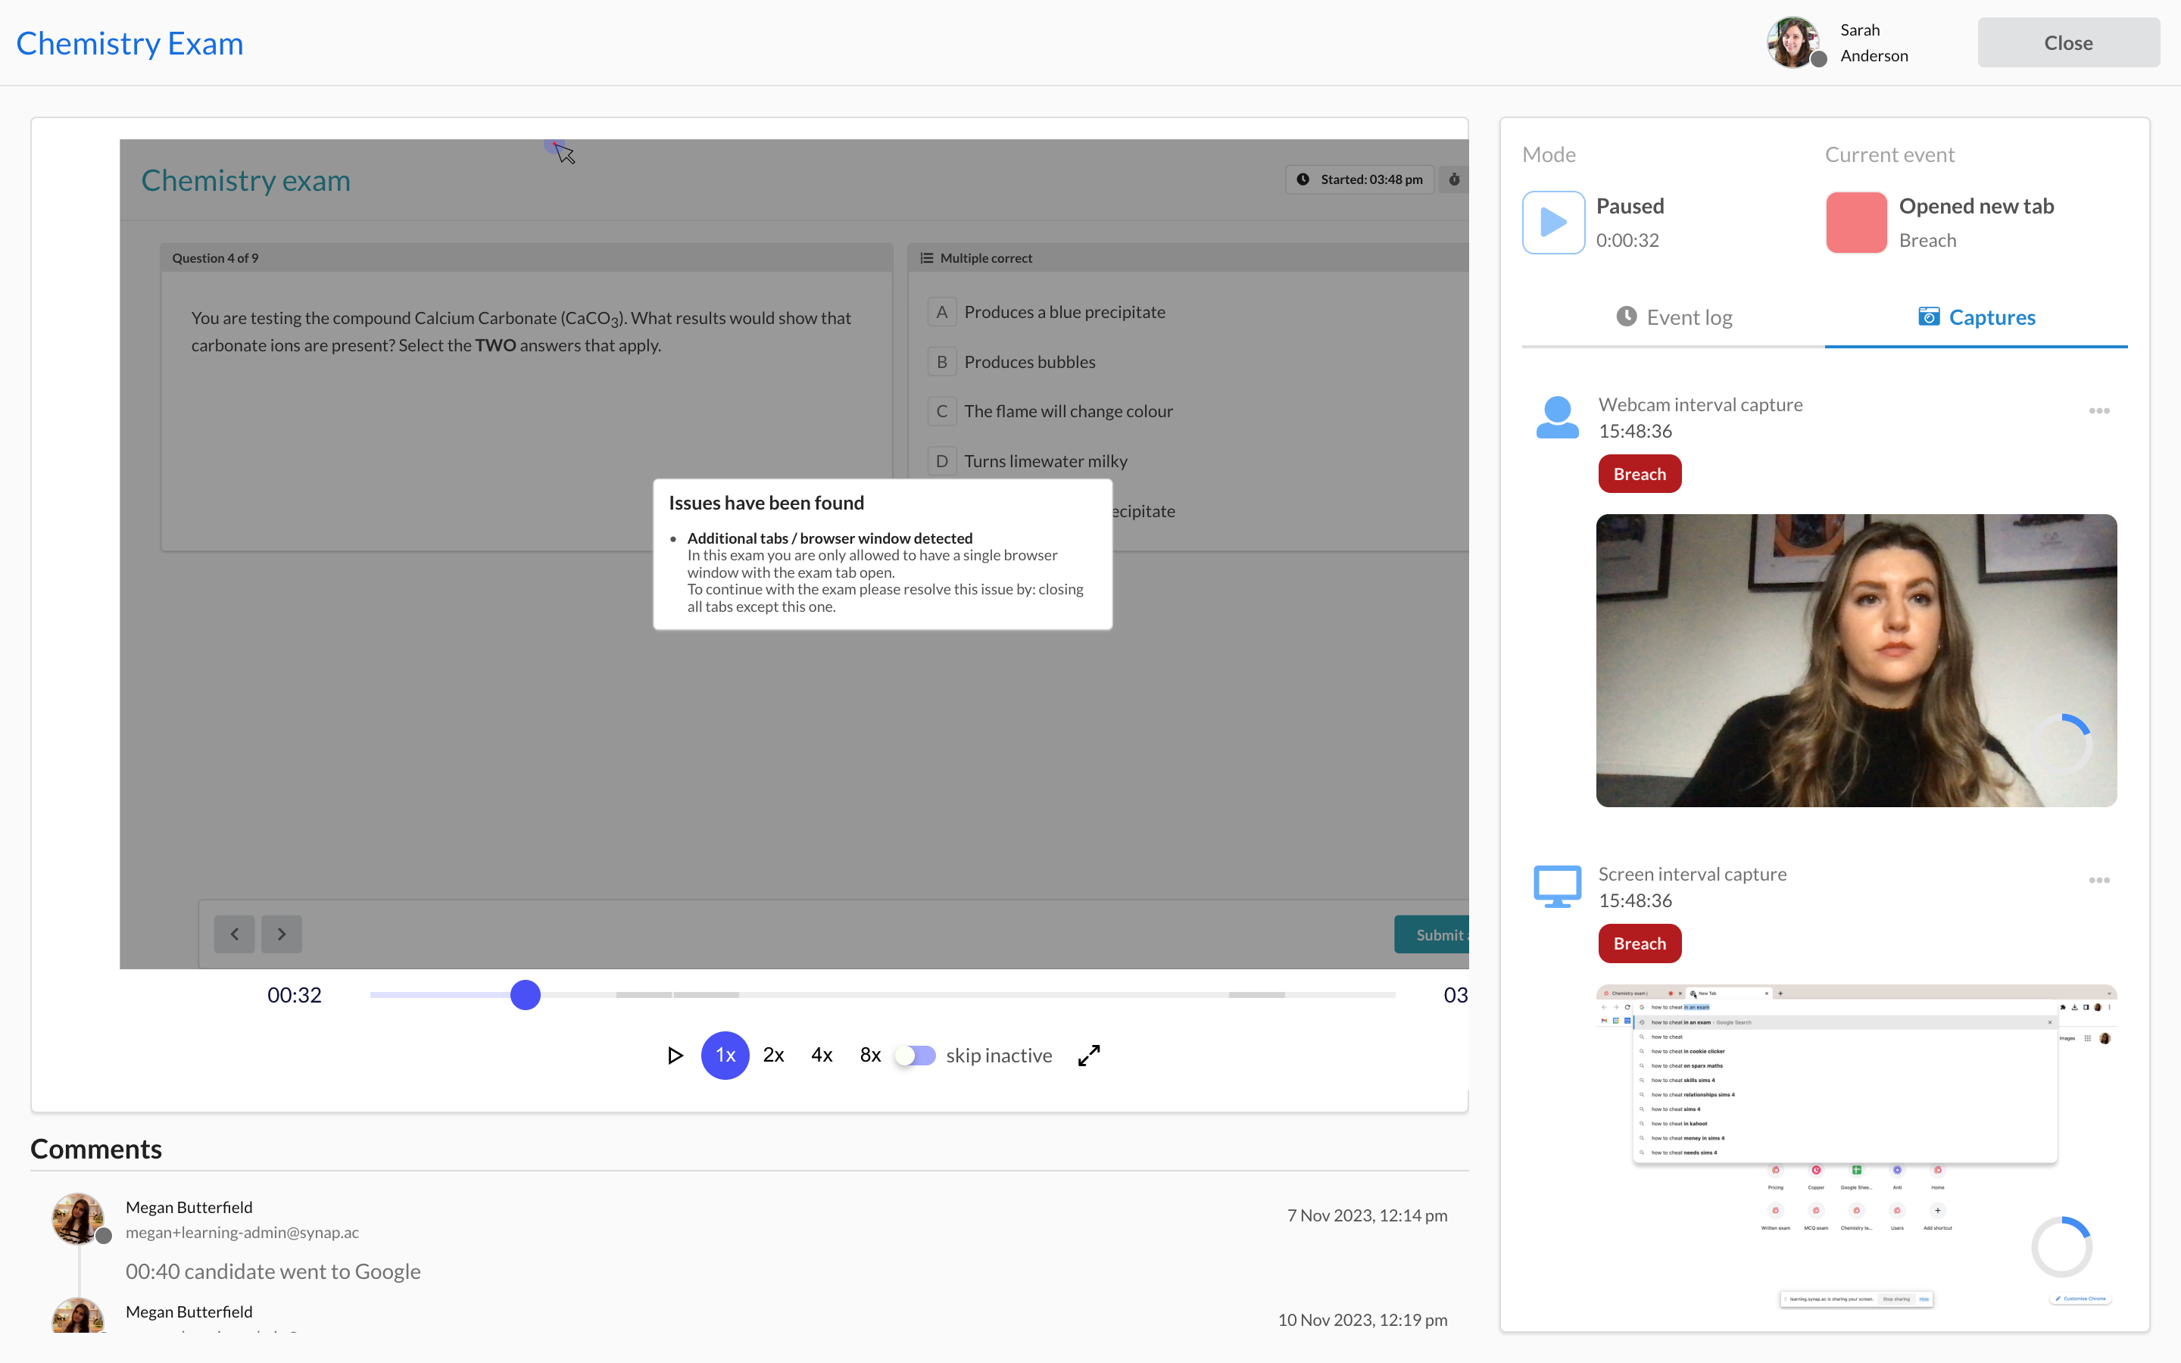Click the playback timeline slider handle
The height and width of the screenshot is (1363, 2181).
526,994
